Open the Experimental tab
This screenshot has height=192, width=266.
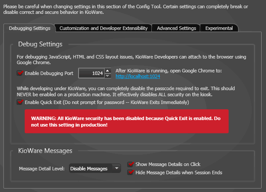tap(219, 28)
